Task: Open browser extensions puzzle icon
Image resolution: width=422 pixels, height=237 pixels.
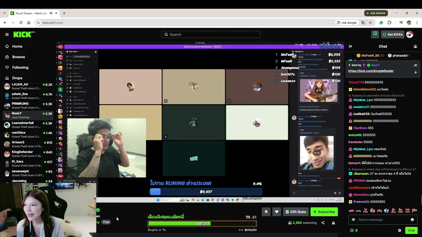Action: click(389, 23)
